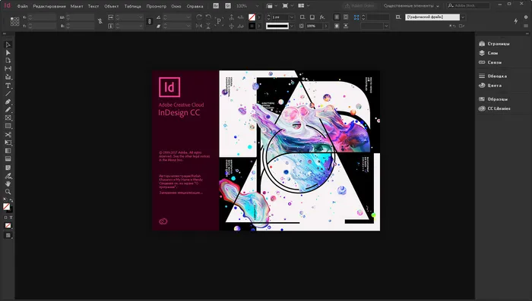This screenshot has width=532, height=301.
Task: Click the opacity 100% input field
Action: pyautogui.click(x=315, y=26)
